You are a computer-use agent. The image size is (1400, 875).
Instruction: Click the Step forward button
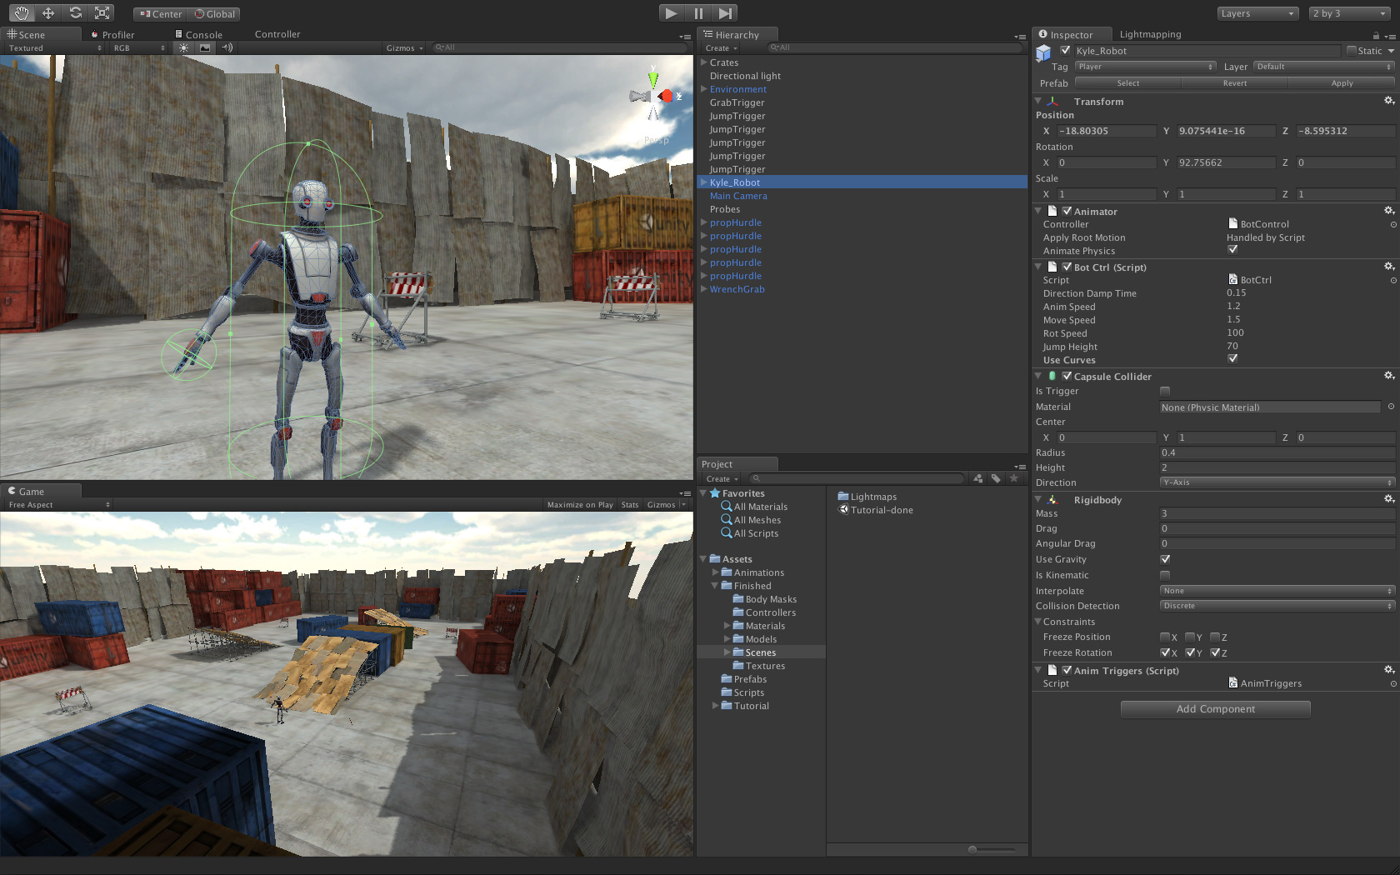[725, 13]
